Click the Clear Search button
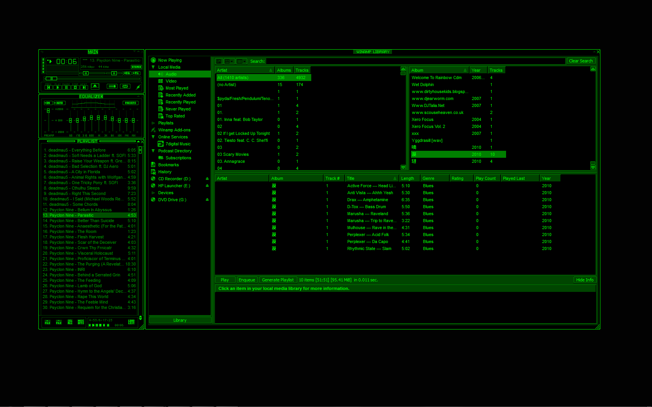 tap(581, 61)
